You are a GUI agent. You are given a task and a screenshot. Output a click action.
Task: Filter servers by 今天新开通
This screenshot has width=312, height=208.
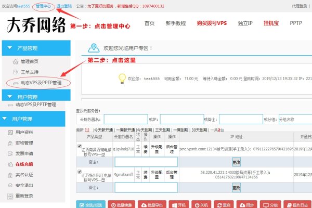click(103, 130)
